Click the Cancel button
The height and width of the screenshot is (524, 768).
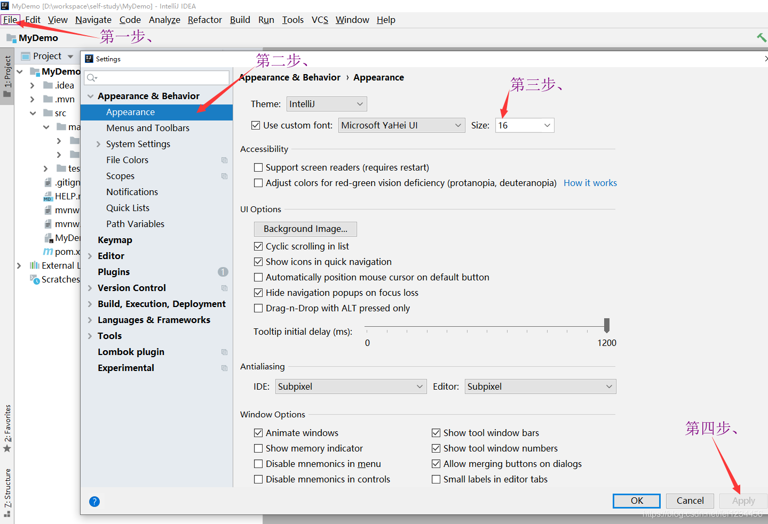point(690,501)
